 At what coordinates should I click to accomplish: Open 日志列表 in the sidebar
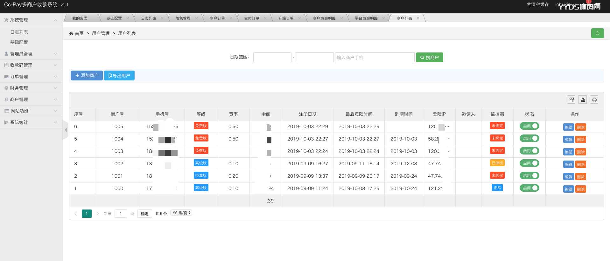tap(19, 32)
